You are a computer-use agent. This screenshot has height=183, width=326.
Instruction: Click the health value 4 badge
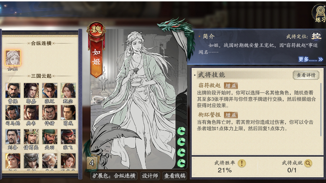[92, 163]
